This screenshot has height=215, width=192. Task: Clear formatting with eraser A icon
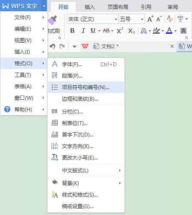tap(170, 19)
